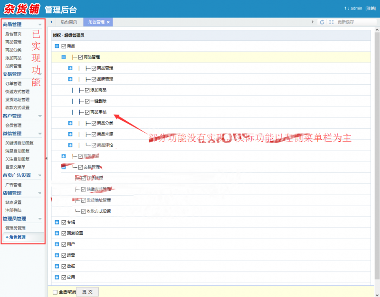The width and height of the screenshot is (380, 297).
Task: Collapse the 客户管理 sidebar section
Action: click(40, 116)
